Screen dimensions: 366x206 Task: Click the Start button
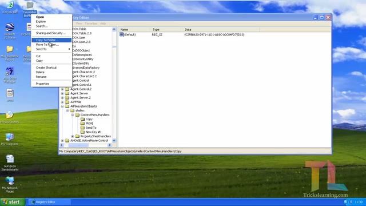click(13, 202)
